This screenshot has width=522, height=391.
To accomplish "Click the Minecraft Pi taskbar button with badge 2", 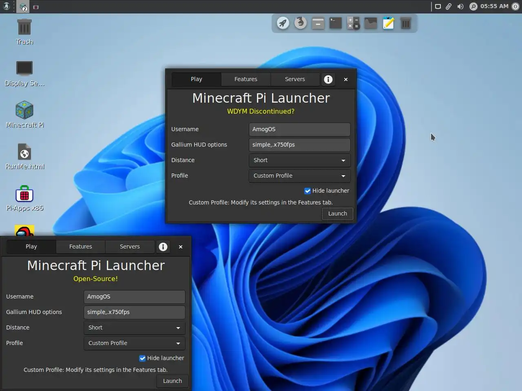I will 23,7.
